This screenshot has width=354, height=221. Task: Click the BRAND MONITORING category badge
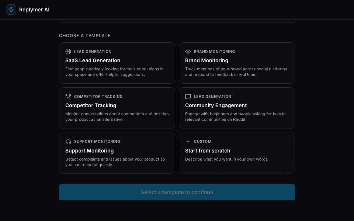coord(215,52)
